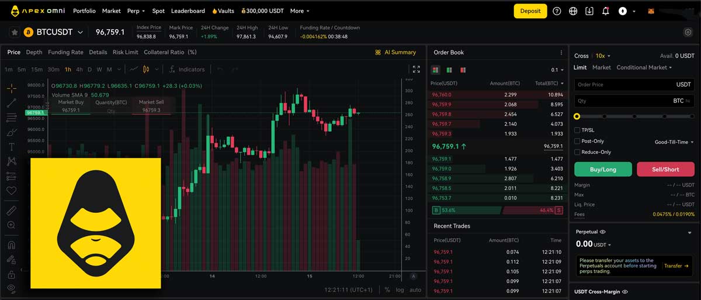Screen dimensions: 701x300
Task: Click the green Buy/Long button
Action: pos(603,170)
